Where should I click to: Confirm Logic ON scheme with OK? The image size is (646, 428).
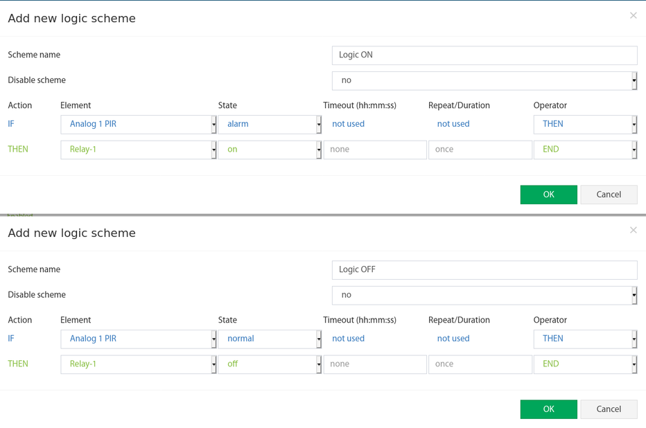[549, 195]
